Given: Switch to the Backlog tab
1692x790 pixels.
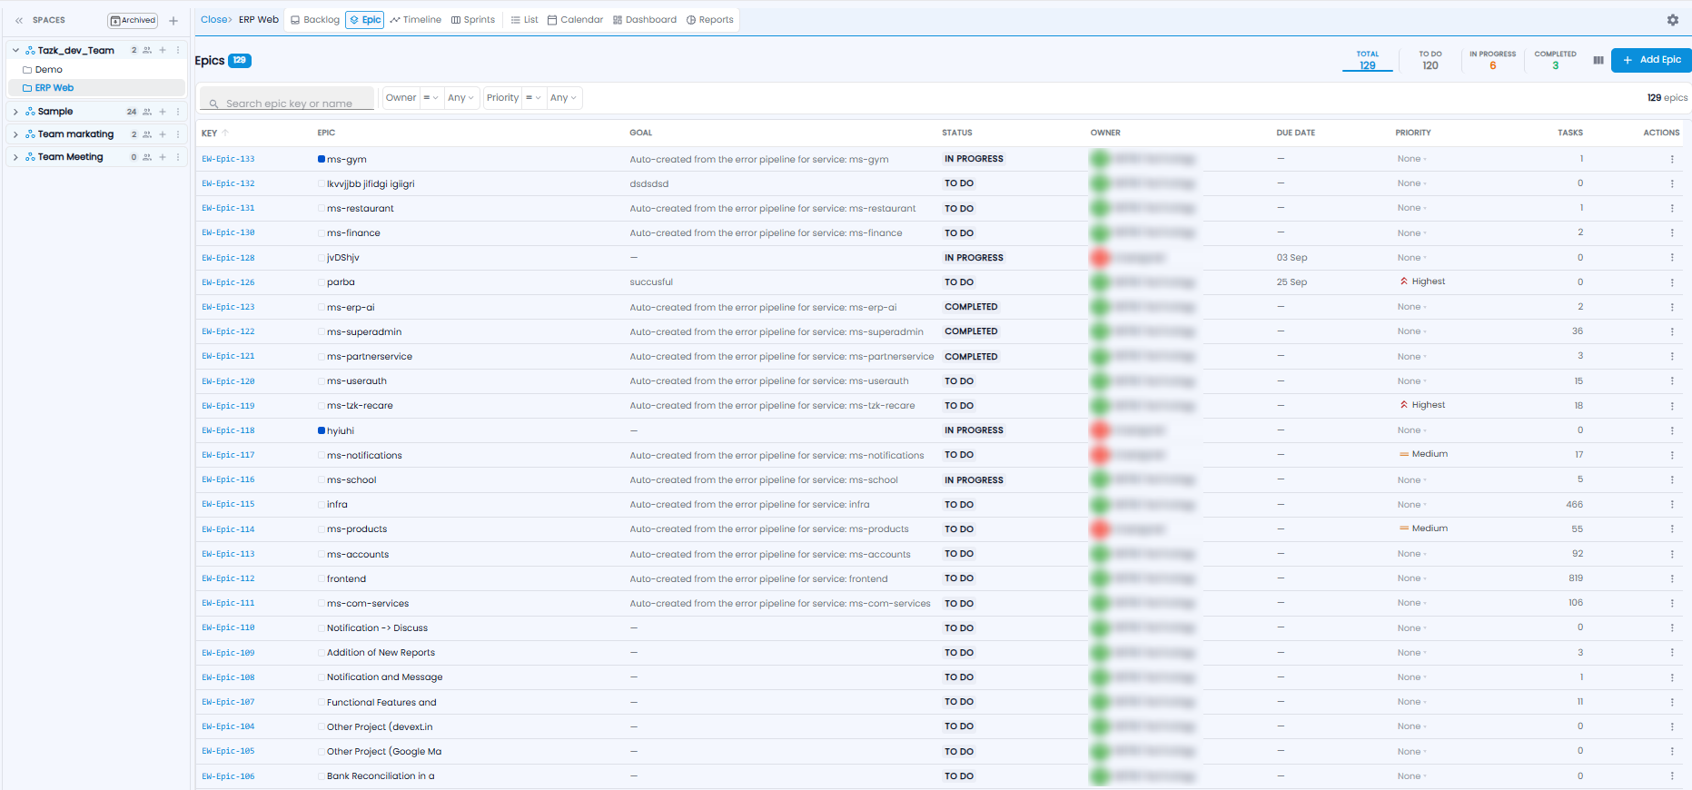Looking at the screenshot, I should point(315,20).
